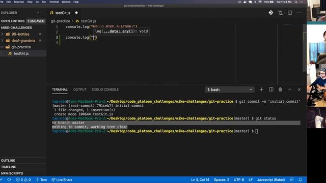Open notifications bell in status bar

[x=301, y=179]
